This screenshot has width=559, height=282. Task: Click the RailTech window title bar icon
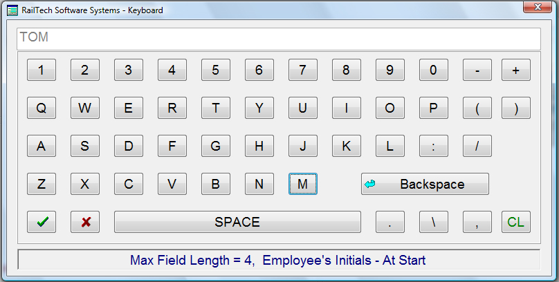12,10
